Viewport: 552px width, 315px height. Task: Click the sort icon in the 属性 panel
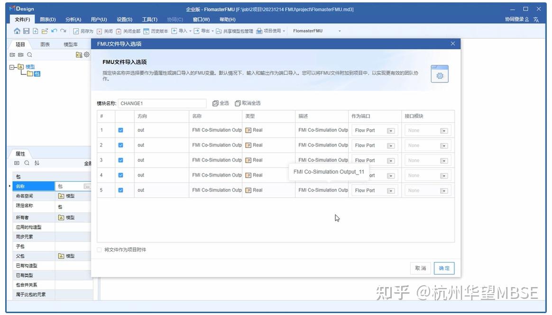click(37, 163)
